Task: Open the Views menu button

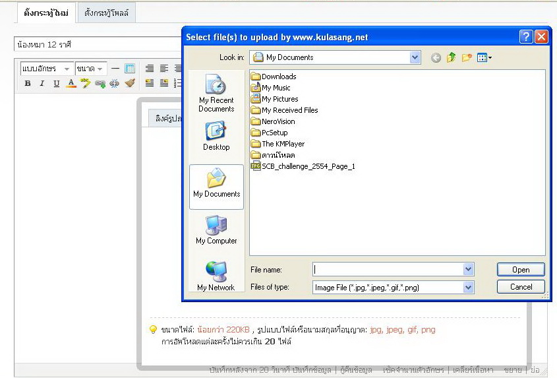Action: click(x=484, y=57)
